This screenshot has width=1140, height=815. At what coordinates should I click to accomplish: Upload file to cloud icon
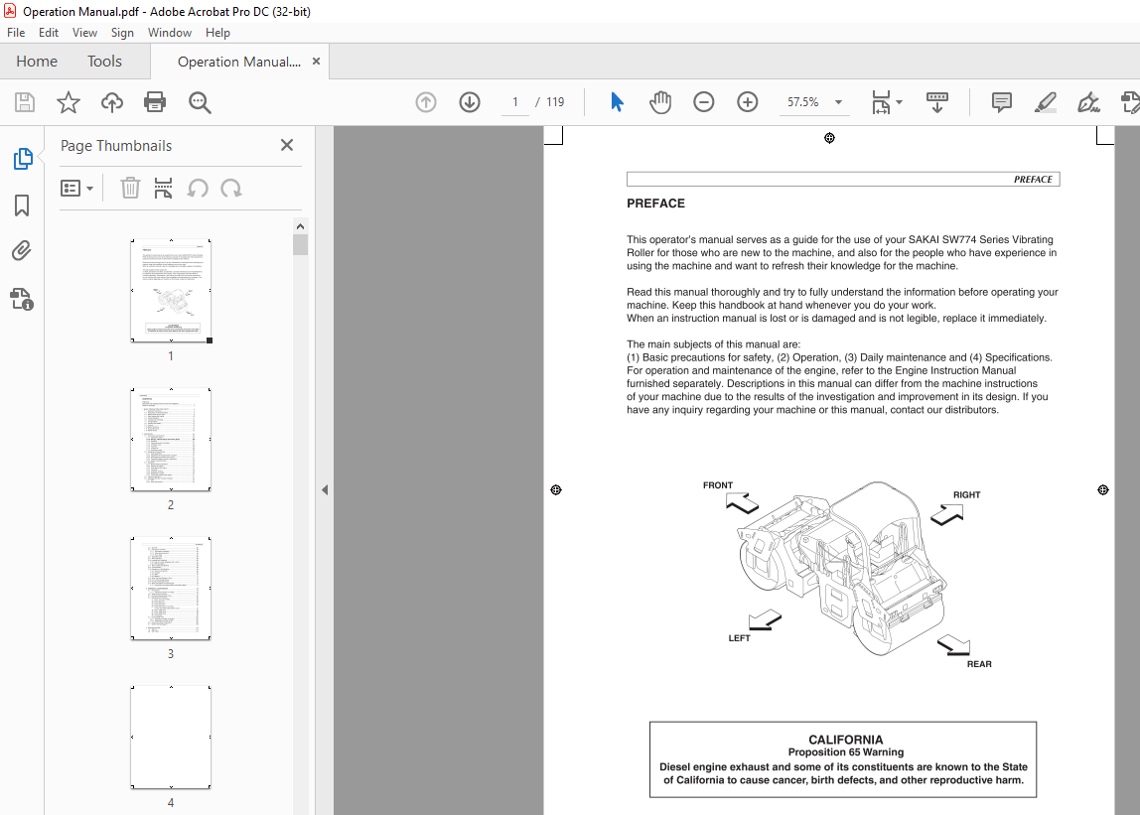click(x=112, y=102)
